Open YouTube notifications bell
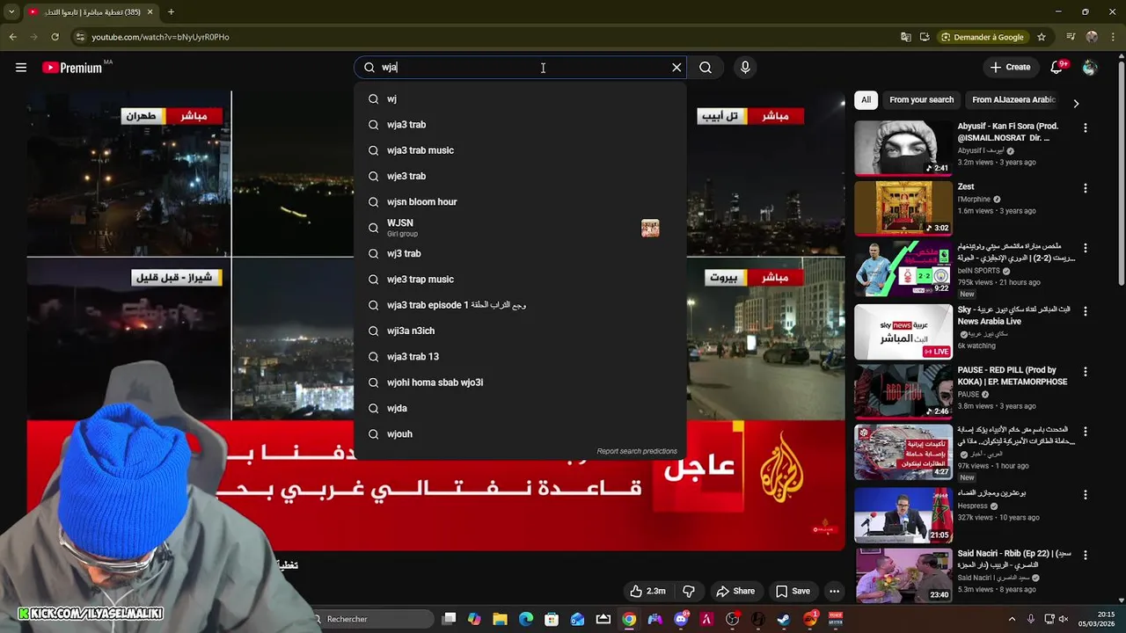The image size is (1126, 633). pyautogui.click(x=1057, y=67)
